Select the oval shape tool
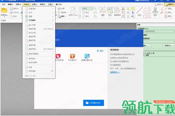 (x=145, y=12)
